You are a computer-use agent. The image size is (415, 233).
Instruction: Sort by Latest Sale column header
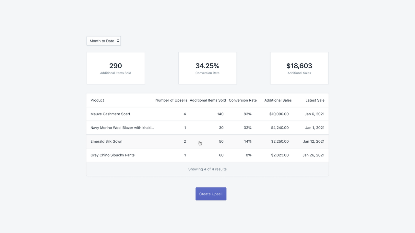(x=315, y=100)
